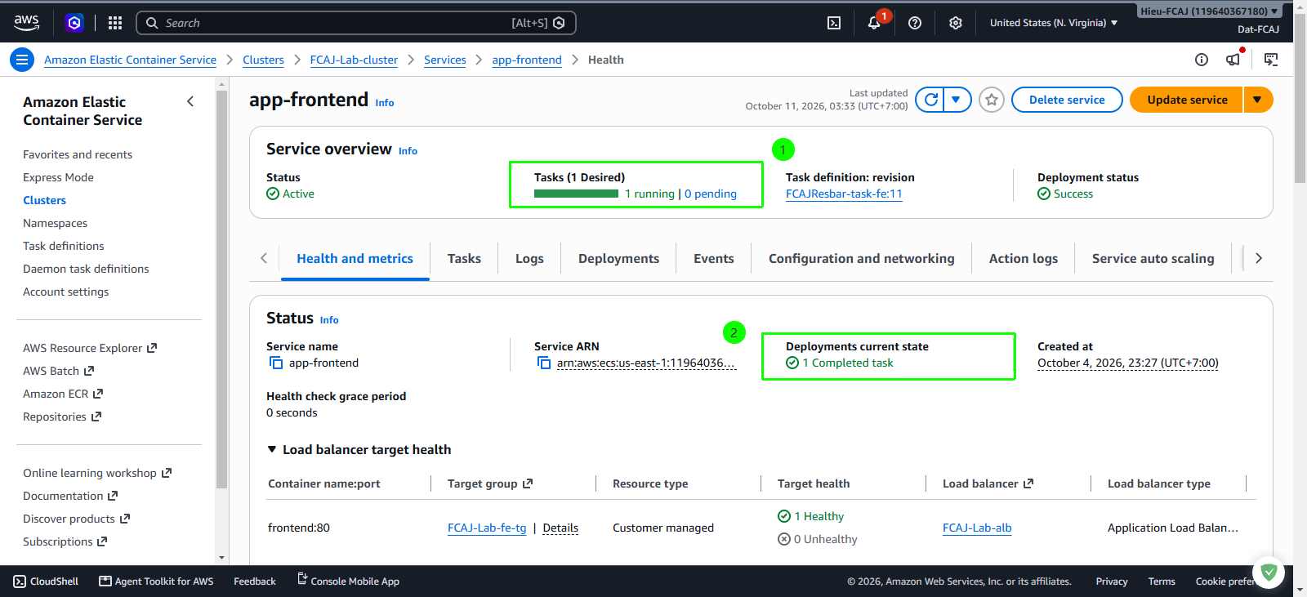The height and width of the screenshot is (597, 1307).
Task: Refresh the app-frontend service data
Action: click(x=930, y=100)
